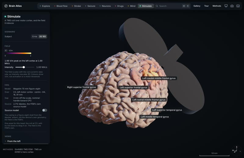Image resolution: width=244 pixels, height=158 pixels.
Task: Focus the Search input field
Action: tap(172, 6)
